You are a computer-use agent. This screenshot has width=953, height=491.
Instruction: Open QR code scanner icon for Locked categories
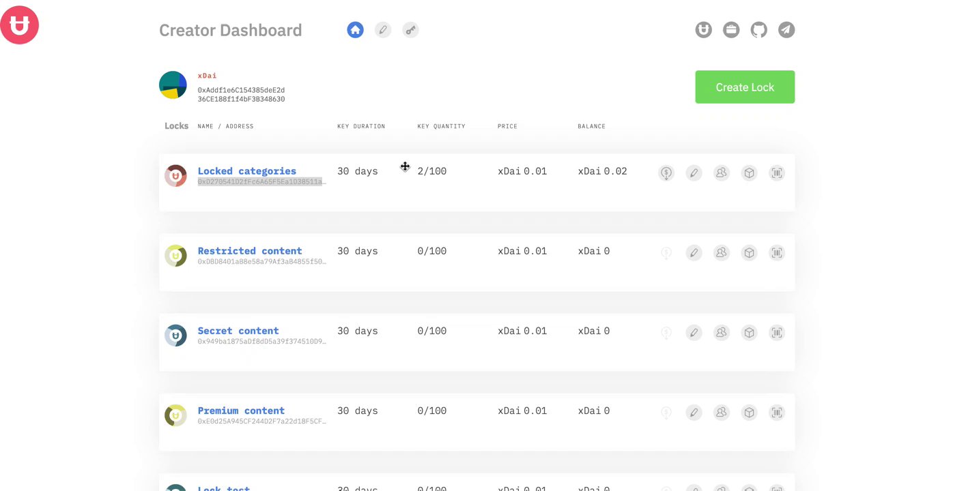pos(777,173)
